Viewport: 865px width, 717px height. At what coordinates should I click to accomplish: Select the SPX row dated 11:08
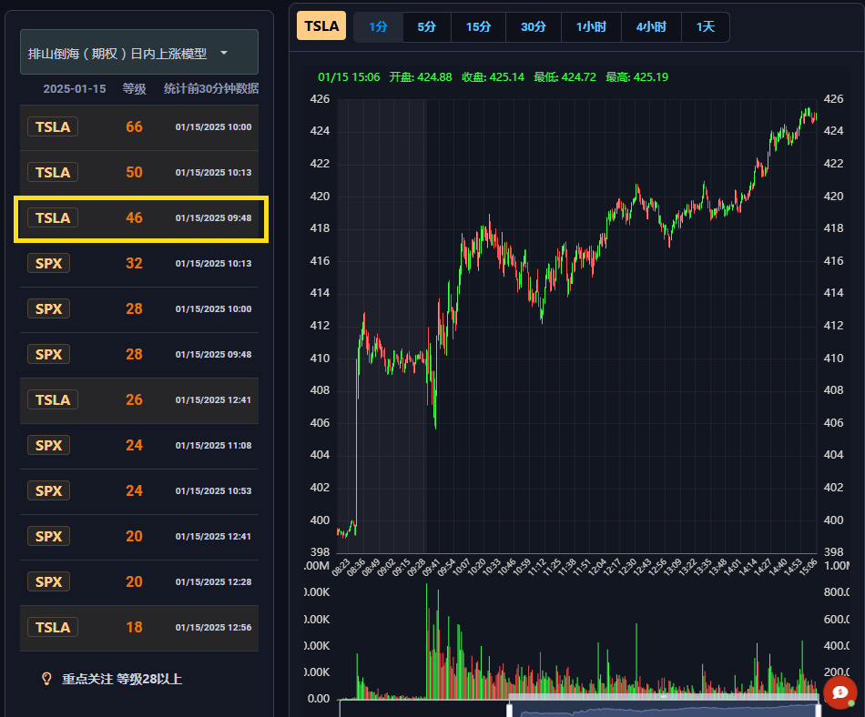point(139,445)
